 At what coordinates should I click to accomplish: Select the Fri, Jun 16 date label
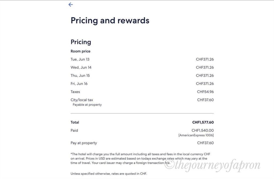click(79, 84)
